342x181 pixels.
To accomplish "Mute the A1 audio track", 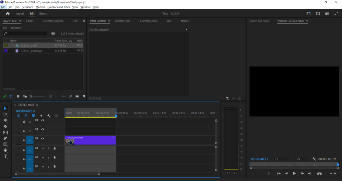I will [x=43, y=148].
